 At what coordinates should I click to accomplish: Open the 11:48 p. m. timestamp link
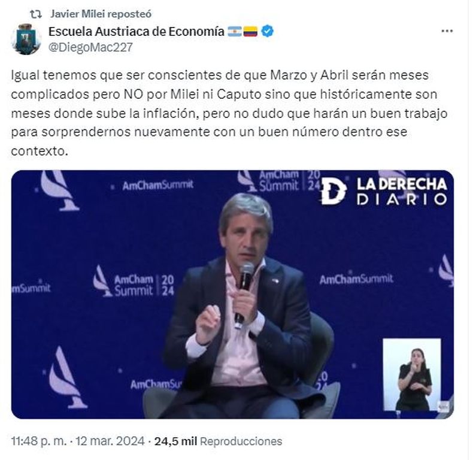click(38, 441)
